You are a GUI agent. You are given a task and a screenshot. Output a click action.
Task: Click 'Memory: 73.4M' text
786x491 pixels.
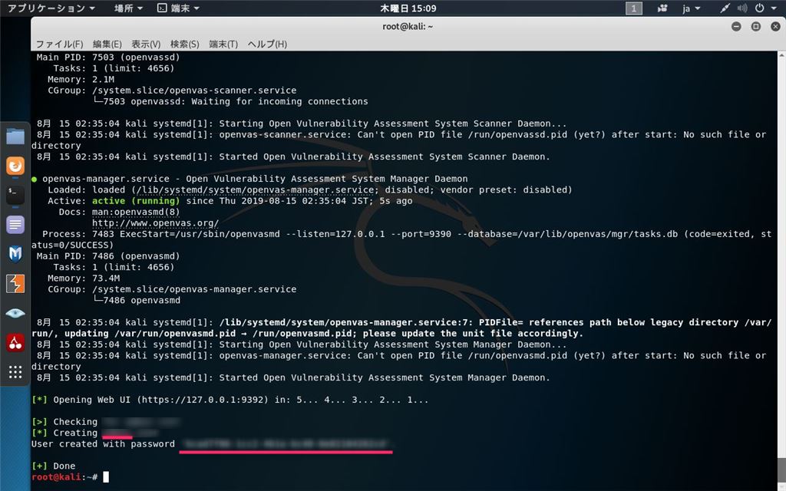tap(84, 278)
